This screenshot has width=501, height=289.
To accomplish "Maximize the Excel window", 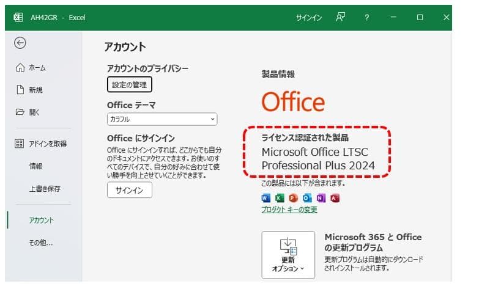I will pos(420,17).
